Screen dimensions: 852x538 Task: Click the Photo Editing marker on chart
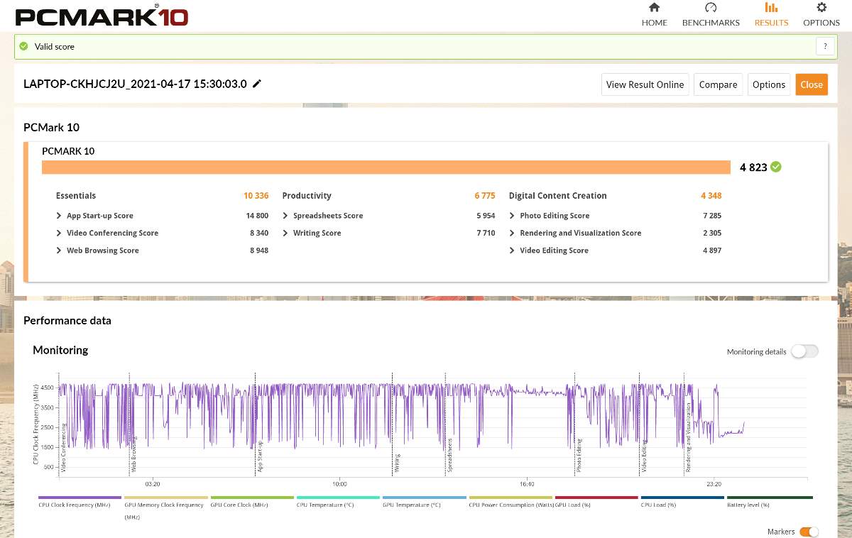(x=579, y=454)
